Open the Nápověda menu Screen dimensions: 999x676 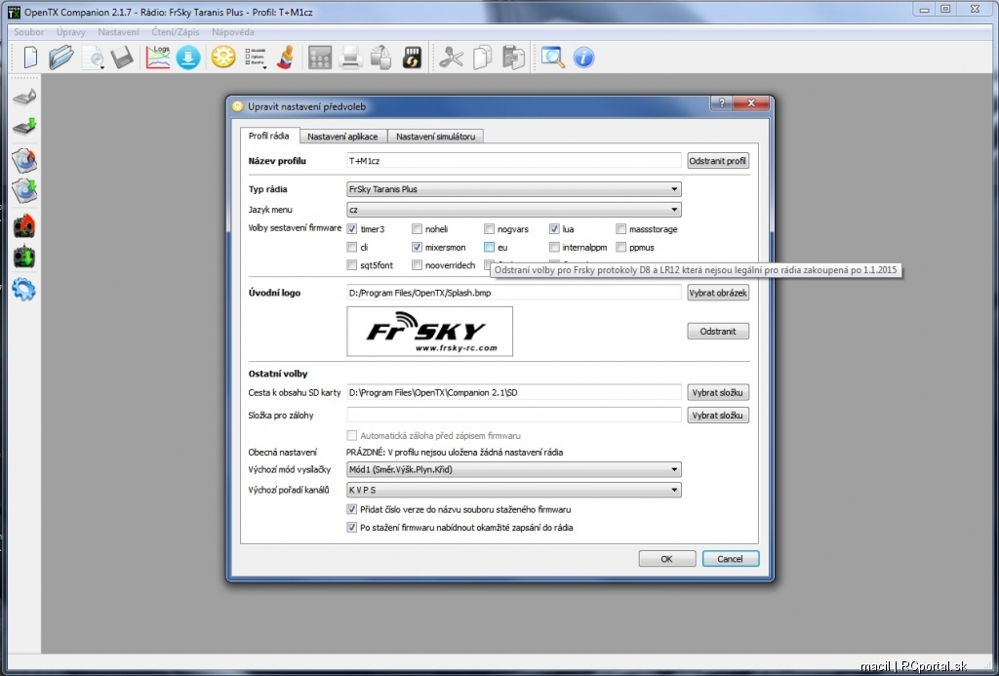click(233, 32)
